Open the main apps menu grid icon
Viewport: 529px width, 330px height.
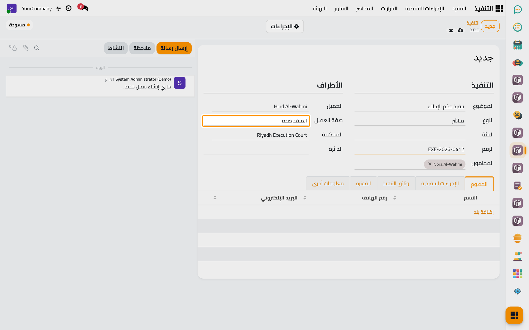pos(499,9)
